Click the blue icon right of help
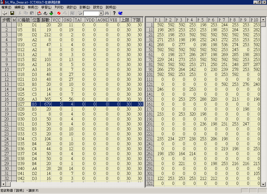 pos(120,13)
